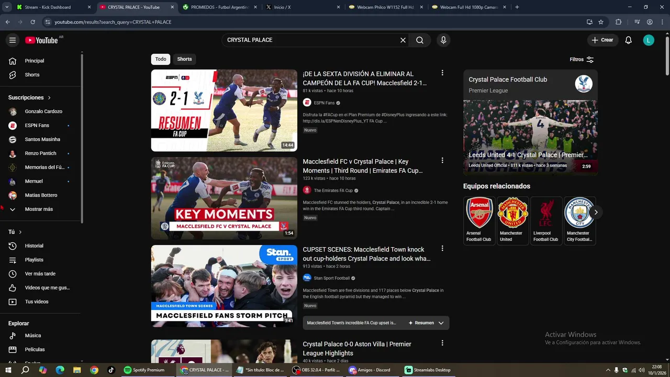The width and height of the screenshot is (670, 377).
Task: Open the notifications bell
Action: 629,40
